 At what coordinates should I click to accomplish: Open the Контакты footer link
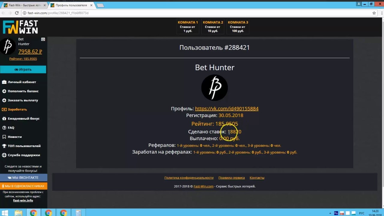[257, 178]
